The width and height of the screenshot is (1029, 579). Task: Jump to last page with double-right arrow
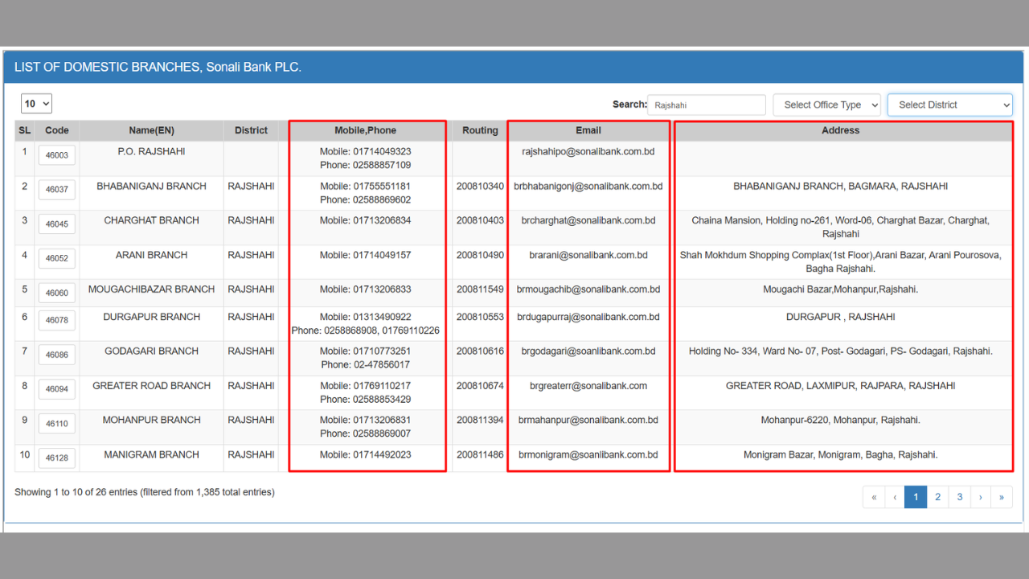(x=1001, y=497)
